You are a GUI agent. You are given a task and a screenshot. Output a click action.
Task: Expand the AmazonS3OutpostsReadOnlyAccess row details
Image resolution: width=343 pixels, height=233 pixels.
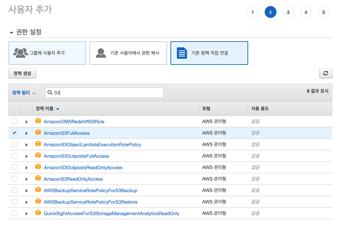pos(27,168)
